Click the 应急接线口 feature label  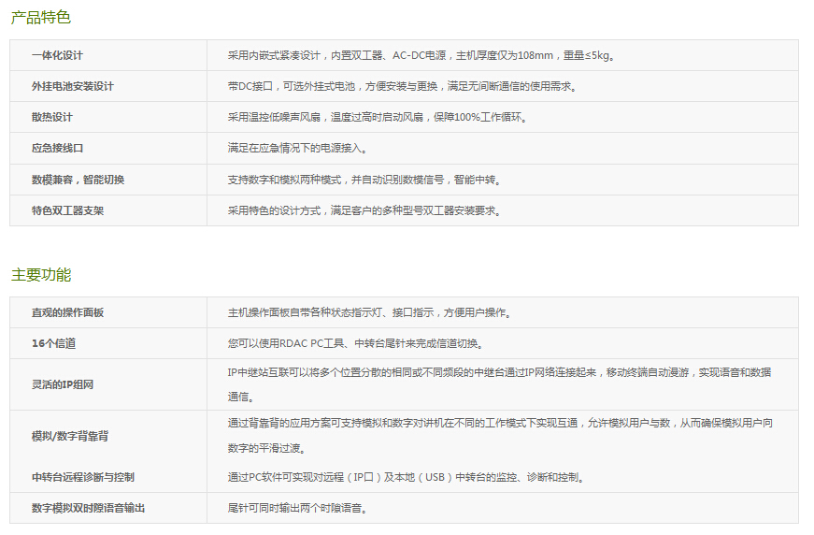tap(57, 148)
